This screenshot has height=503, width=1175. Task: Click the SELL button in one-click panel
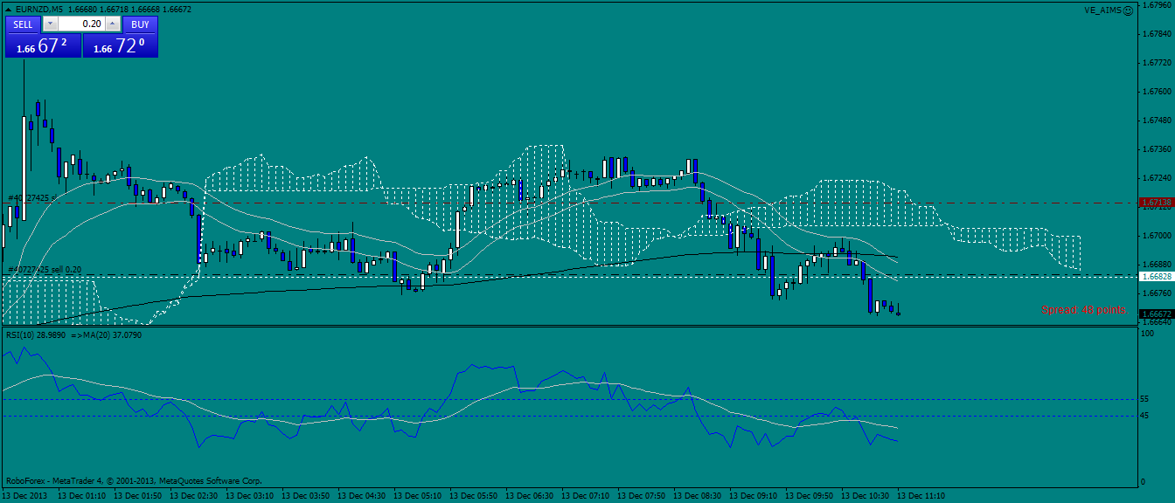pos(24,24)
